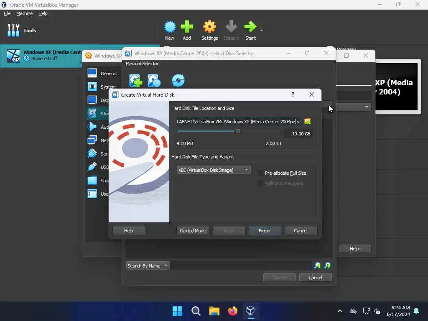Open File Explorer from taskbar
Image resolution: width=428 pixels, height=321 pixels.
click(214, 311)
